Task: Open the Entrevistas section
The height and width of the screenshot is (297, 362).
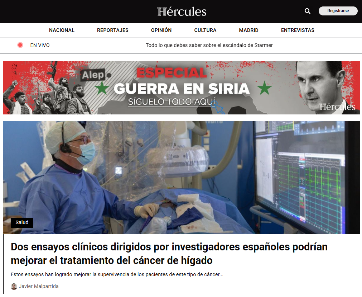Action: coord(298,30)
